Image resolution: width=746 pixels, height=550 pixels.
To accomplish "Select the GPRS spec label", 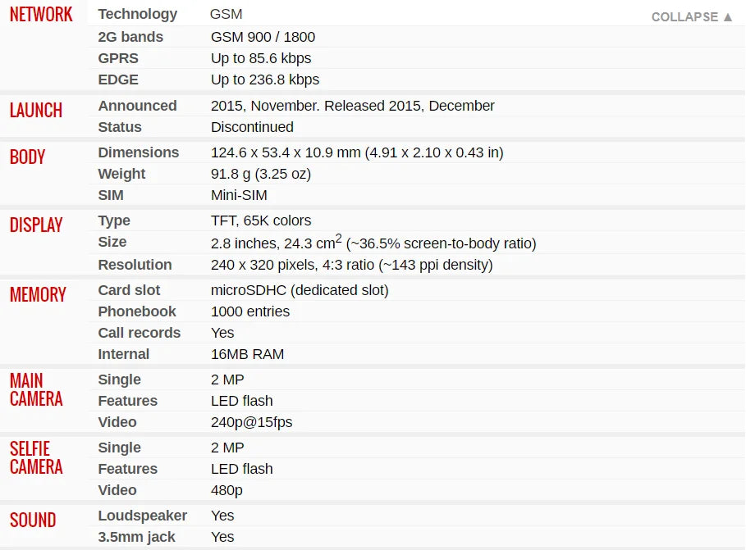I will point(118,58).
